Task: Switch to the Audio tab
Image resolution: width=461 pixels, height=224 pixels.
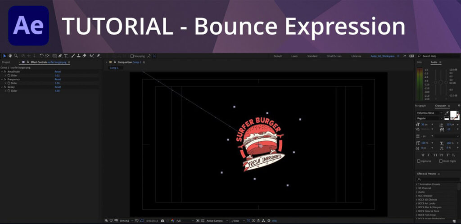Action: pos(434,62)
